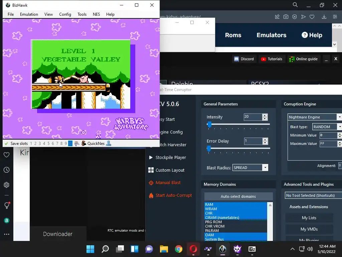Open Custom Layout in RTC sidebar
Viewport: 342px width, 257px height.
coord(166,170)
